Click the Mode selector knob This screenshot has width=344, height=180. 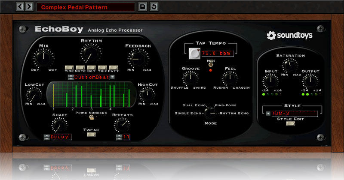[x=209, y=113]
